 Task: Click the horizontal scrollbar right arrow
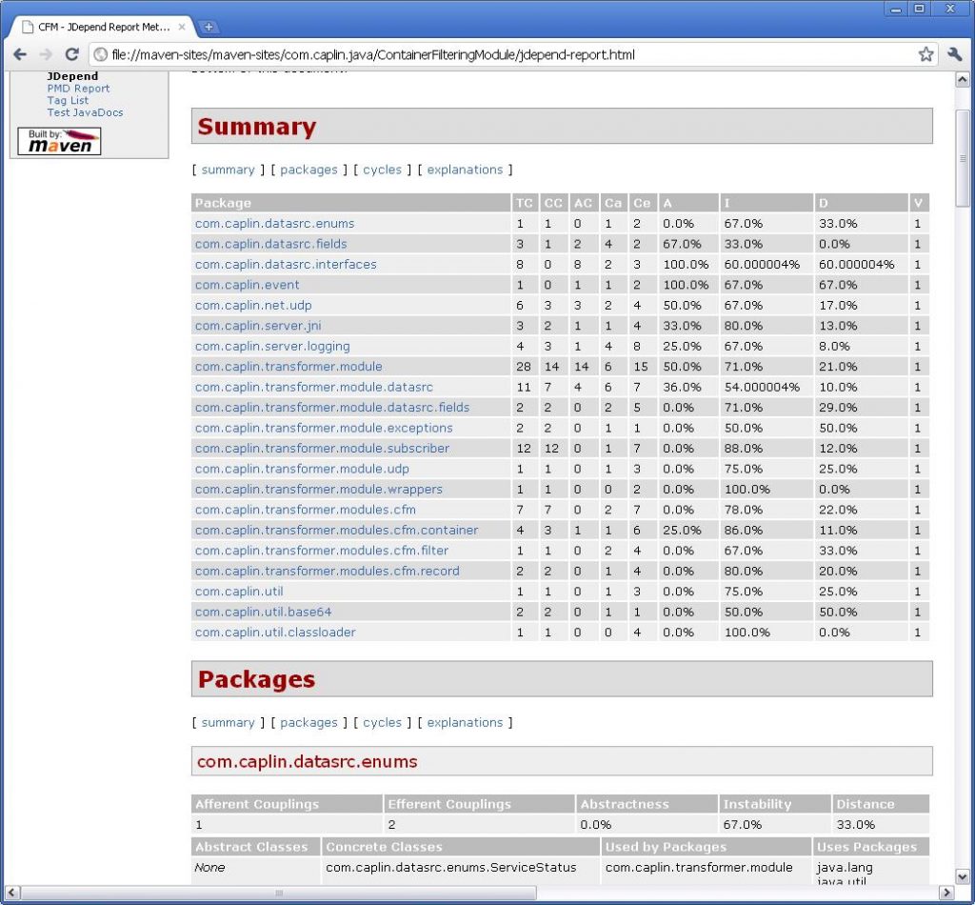click(947, 893)
